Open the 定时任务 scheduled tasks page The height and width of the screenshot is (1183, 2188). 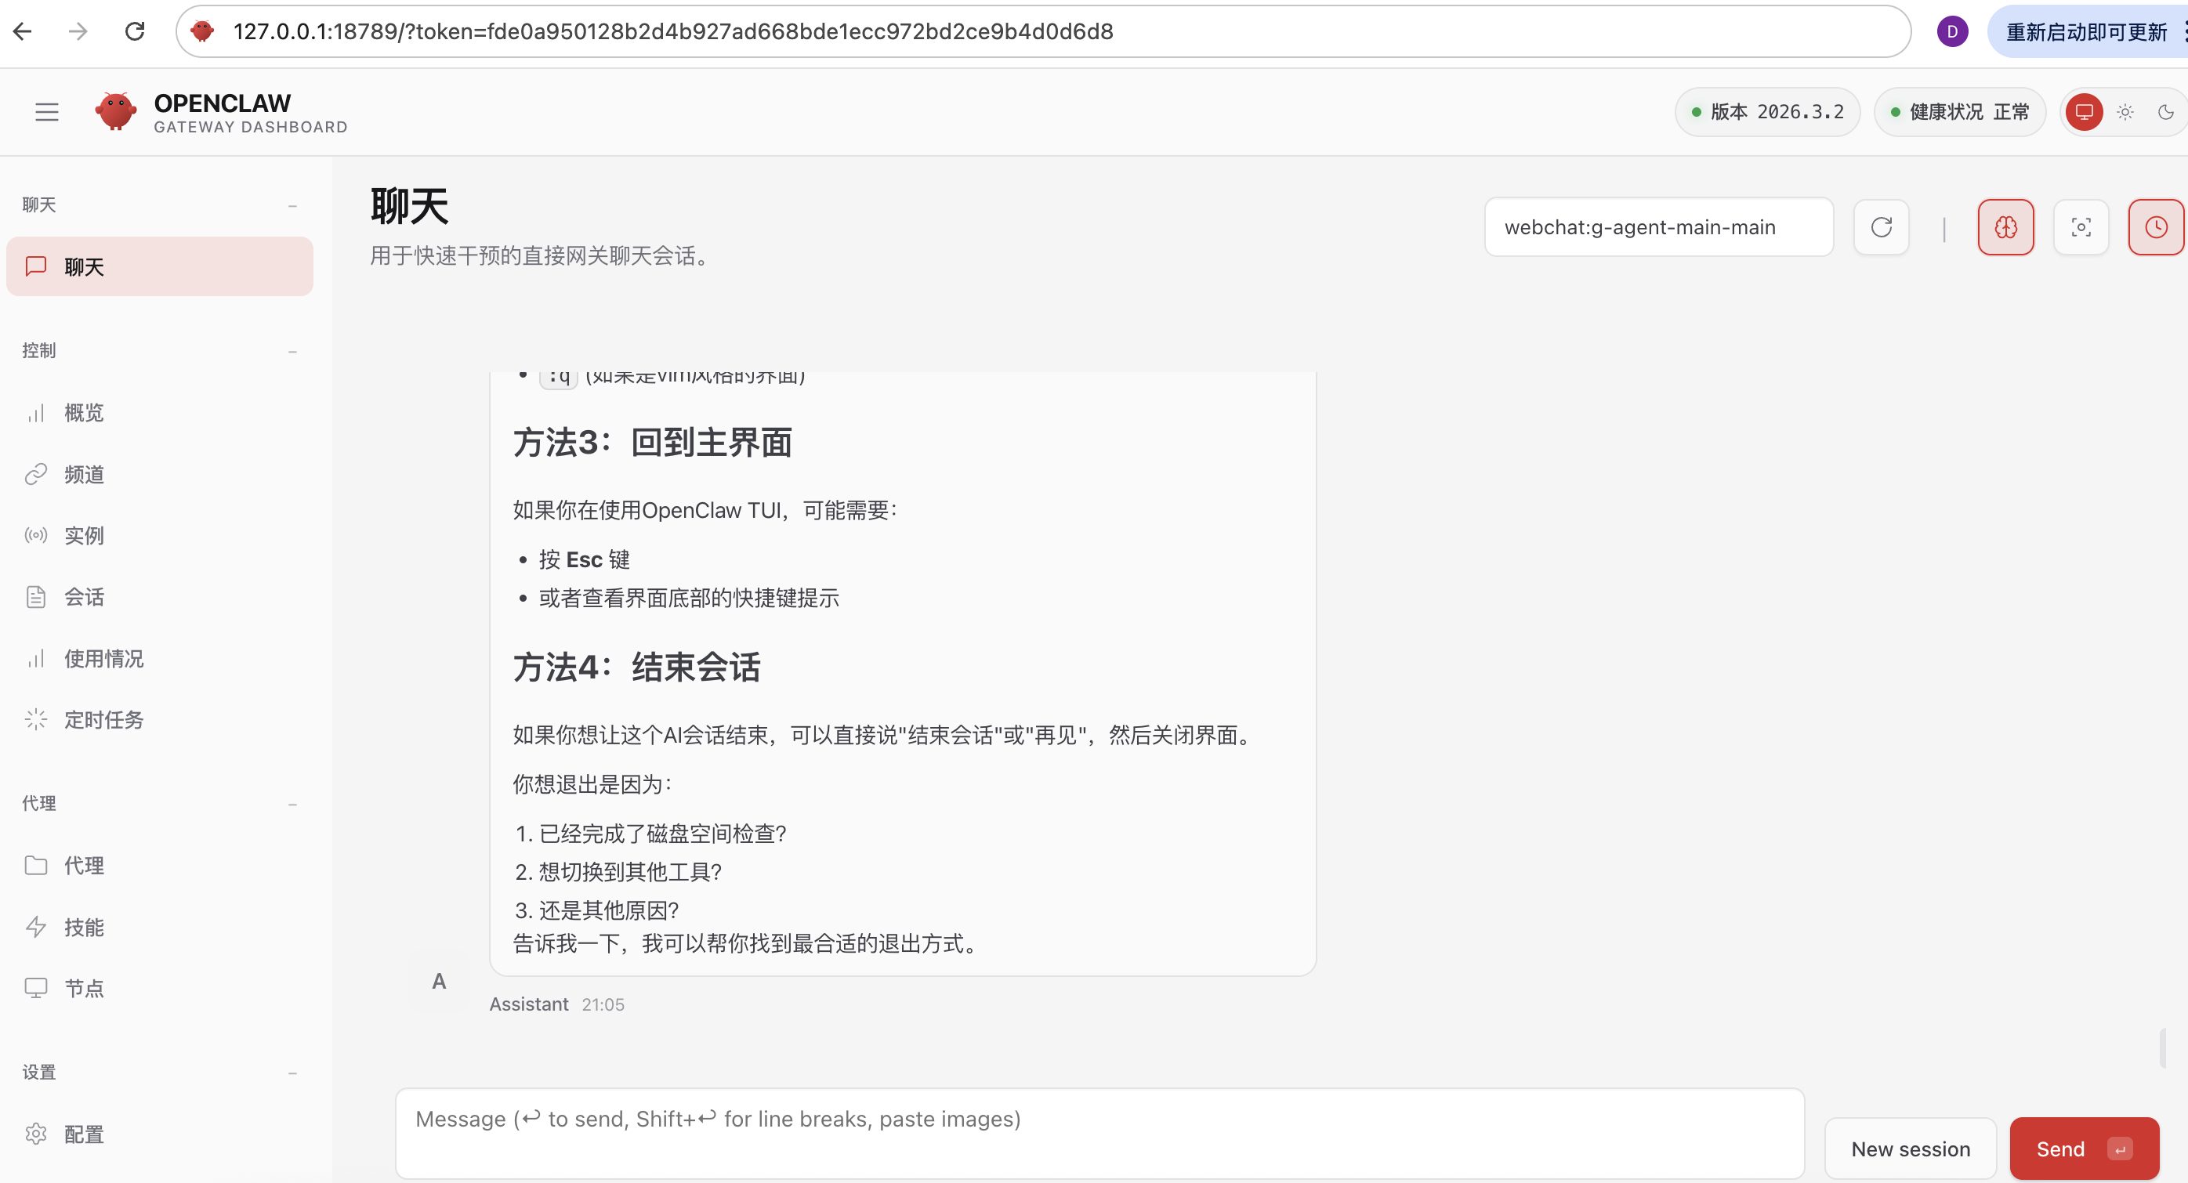click(160, 719)
